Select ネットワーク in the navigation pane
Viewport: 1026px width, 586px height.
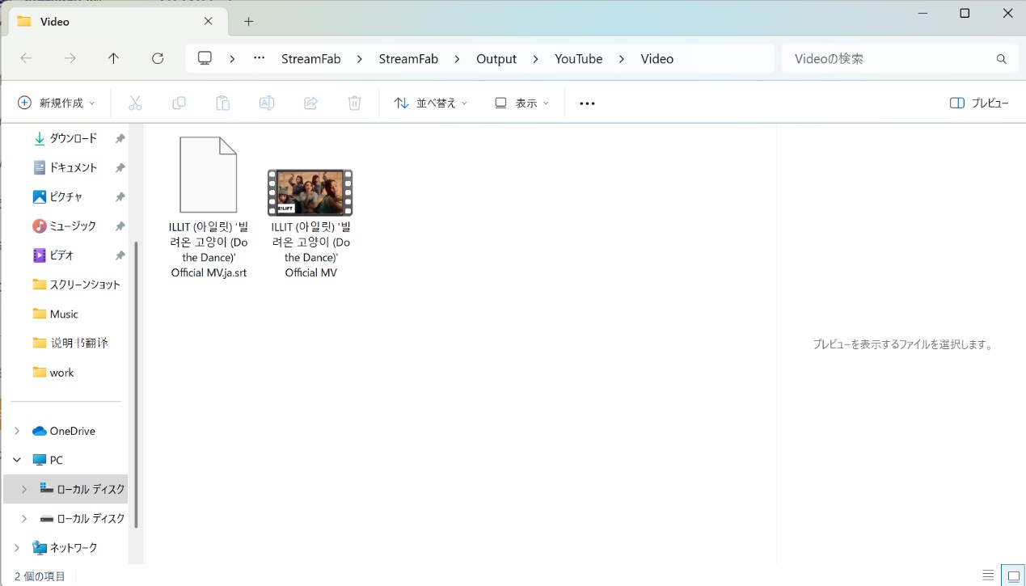pos(65,547)
